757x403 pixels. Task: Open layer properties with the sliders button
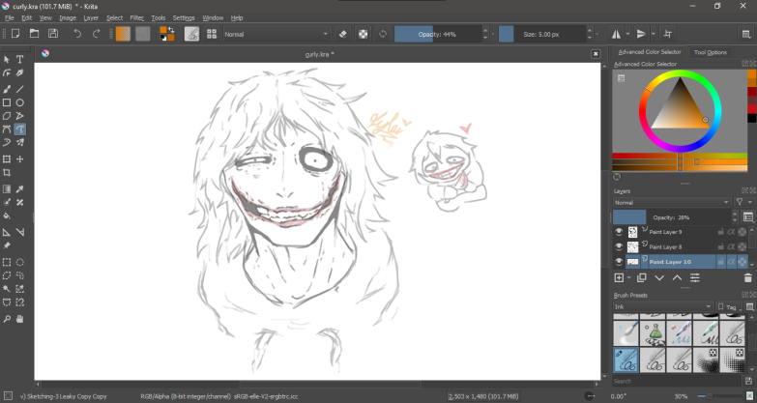point(695,278)
